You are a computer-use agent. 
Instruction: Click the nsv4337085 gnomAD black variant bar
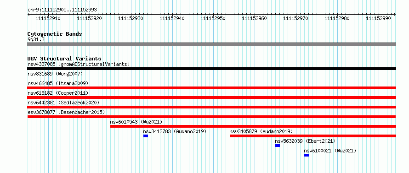click(212, 69)
